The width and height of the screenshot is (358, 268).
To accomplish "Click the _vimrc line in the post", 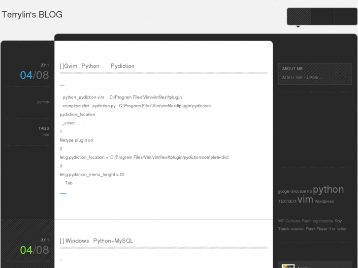I will pyautogui.click(x=73, y=123).
